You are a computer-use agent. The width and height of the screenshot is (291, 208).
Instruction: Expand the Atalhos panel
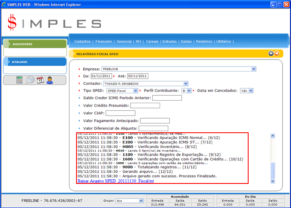(x=35, y=62)
